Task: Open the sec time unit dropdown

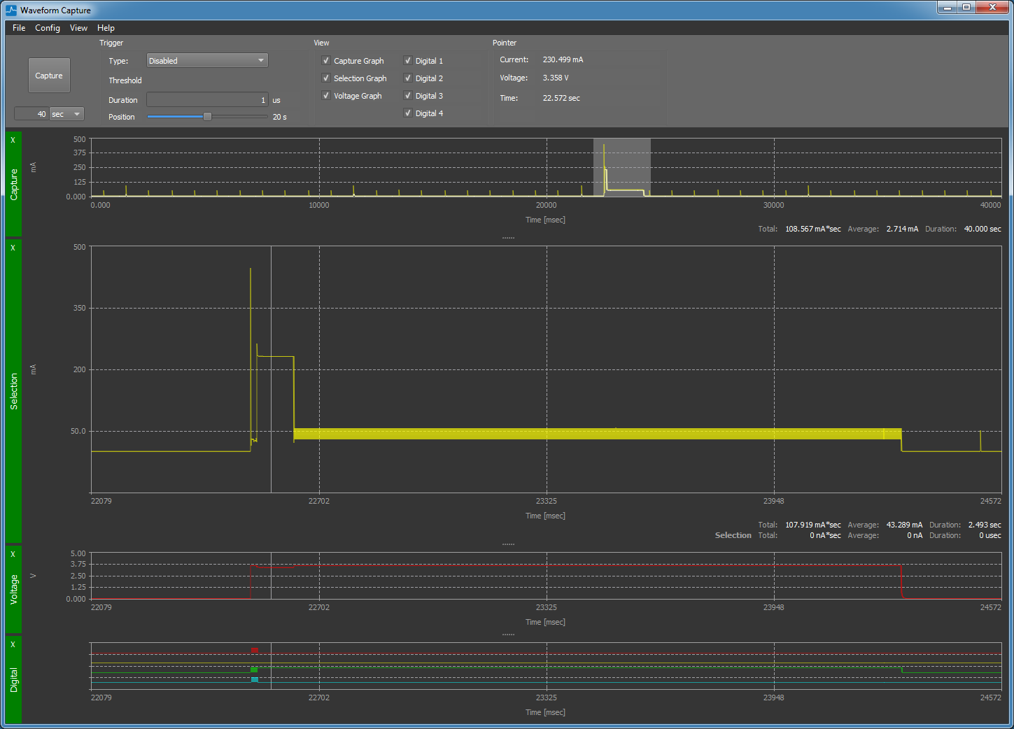Action: pyautogui.click(x=66, y=113)
